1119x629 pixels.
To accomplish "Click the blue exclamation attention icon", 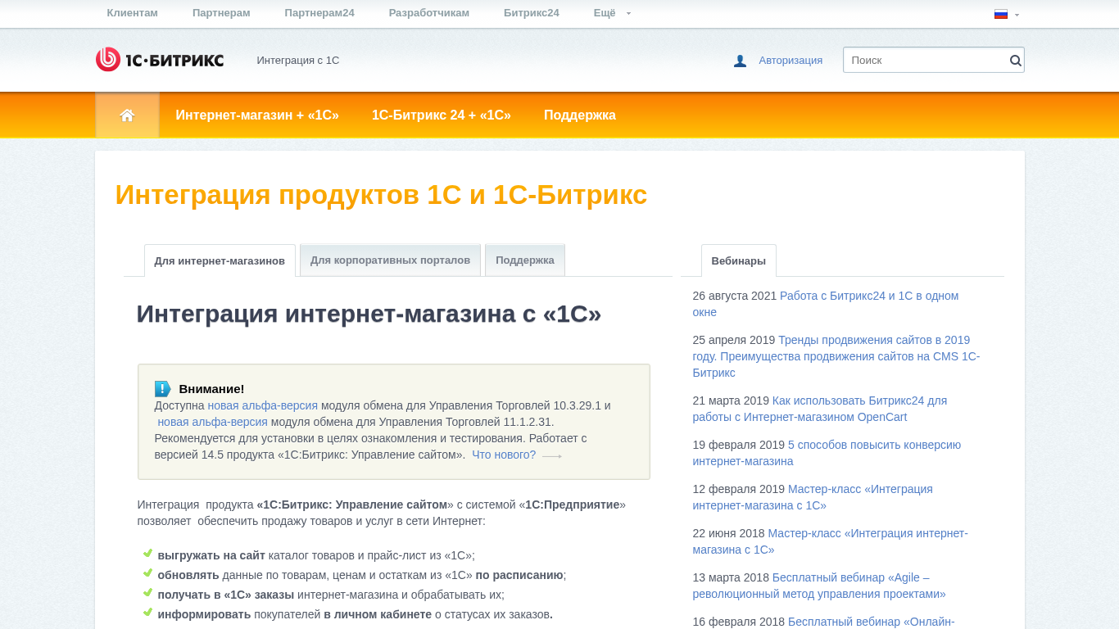I will 162,389.
